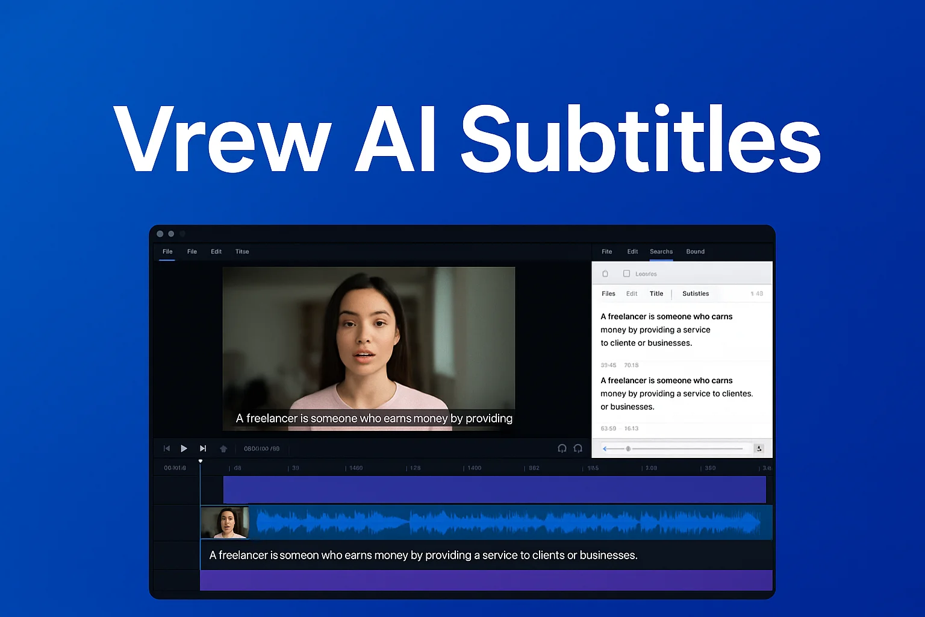Select the bottom purple bar under the caption
This screenshot has height=617, width=925.
click(x=486, y=580)
